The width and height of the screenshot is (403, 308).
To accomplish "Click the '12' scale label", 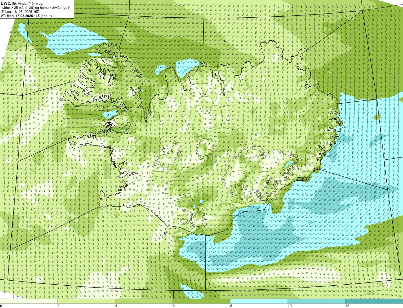I will [x=347, y=306].
